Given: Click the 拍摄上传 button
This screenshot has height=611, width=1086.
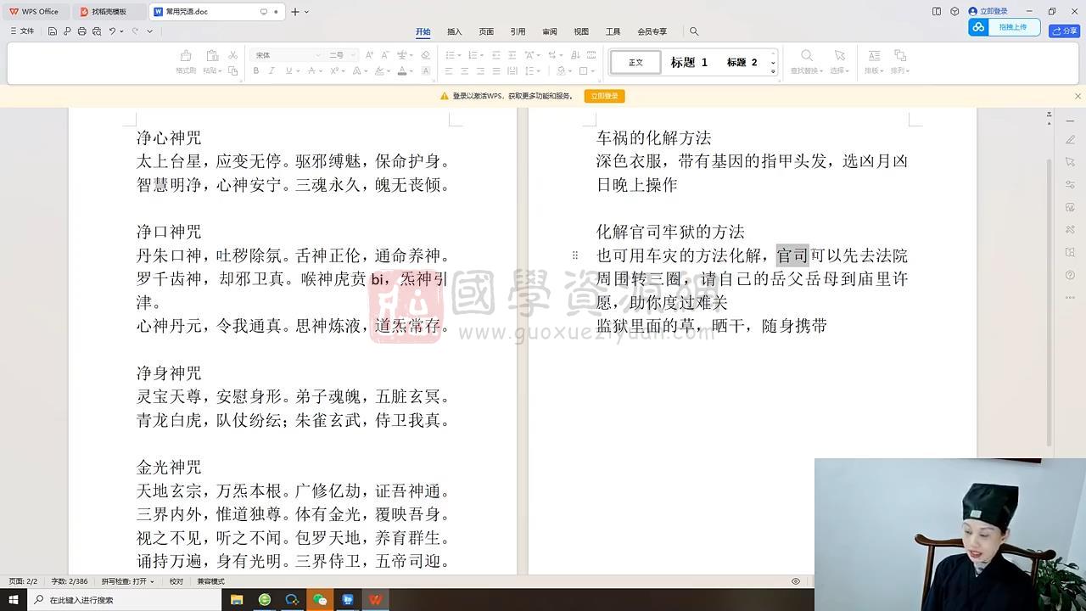Looking at the screenshot, I should coord(1005,27).
